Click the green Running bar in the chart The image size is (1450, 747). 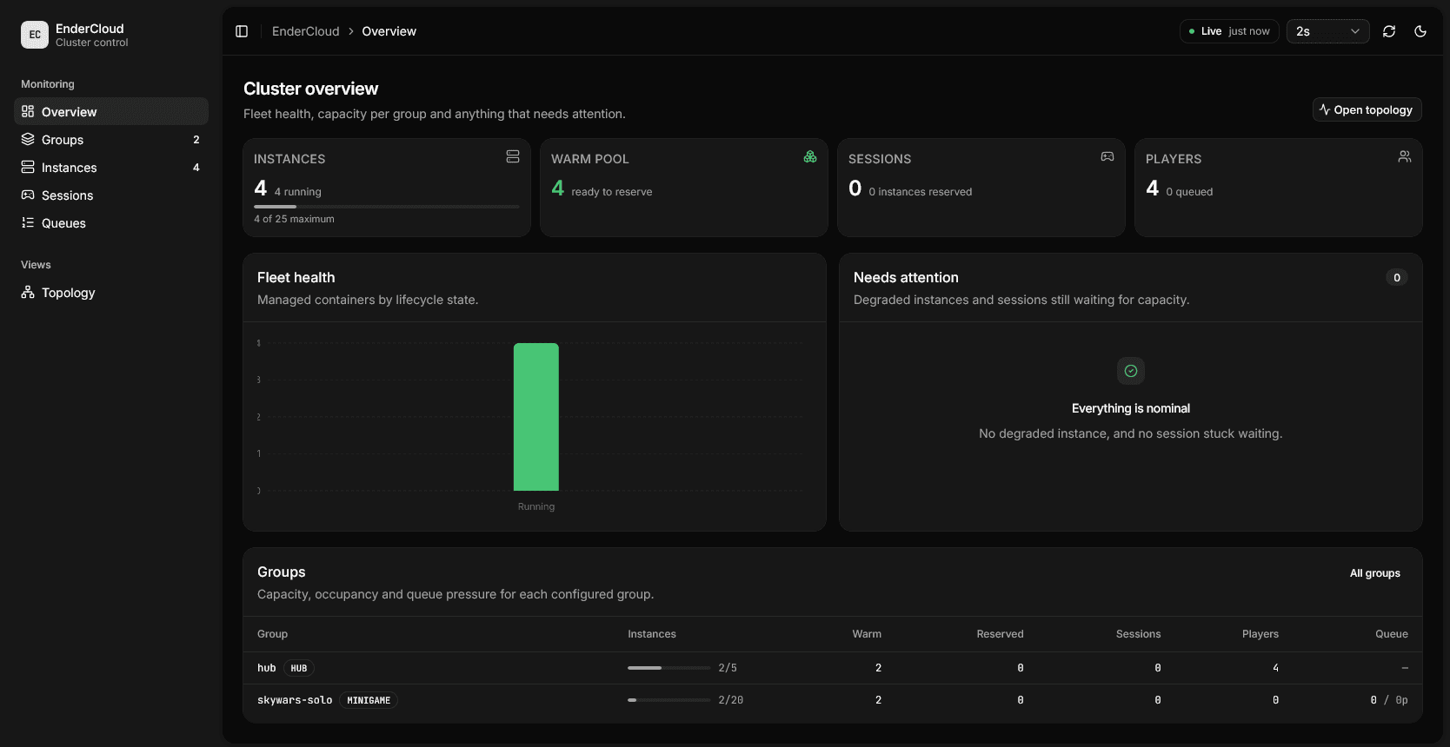536,417
